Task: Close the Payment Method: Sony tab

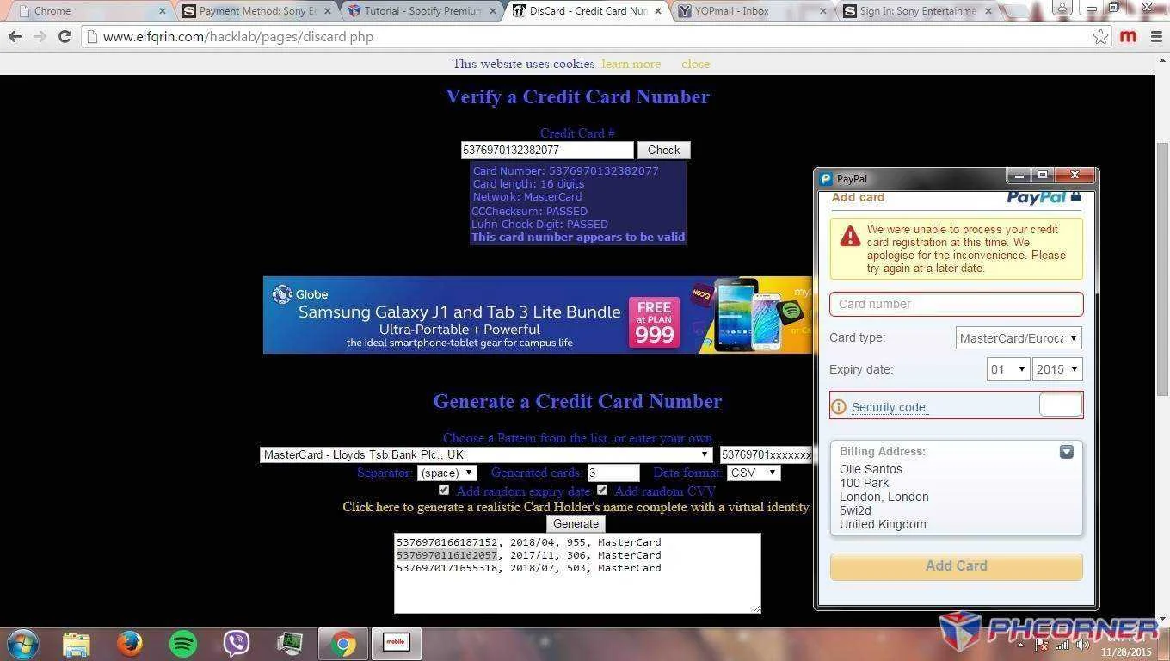Action: click(327, 11)
